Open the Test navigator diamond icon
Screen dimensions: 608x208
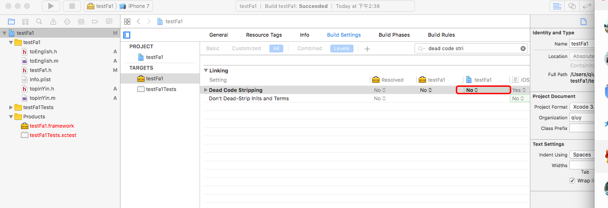tap(67, 21)
